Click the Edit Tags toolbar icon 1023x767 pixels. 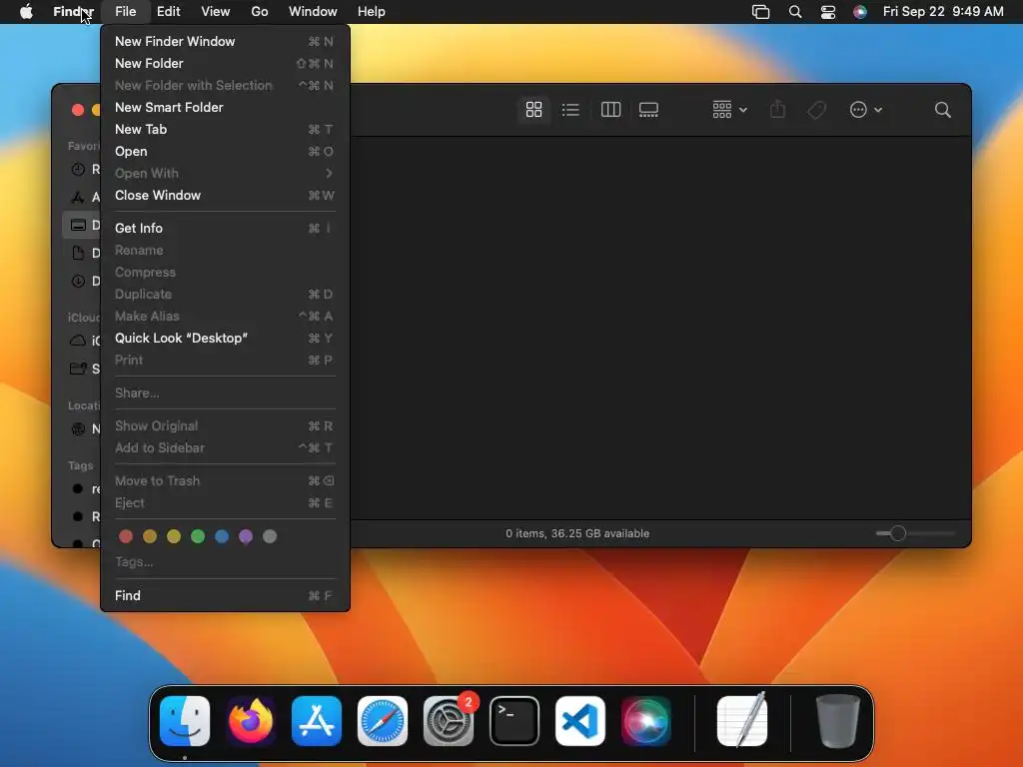pos(816,110)
